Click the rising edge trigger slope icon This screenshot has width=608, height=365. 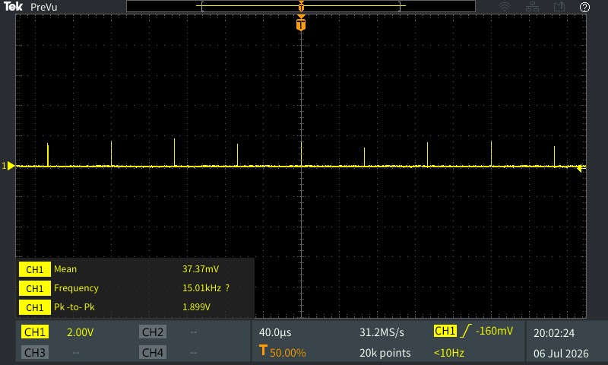(x=466, y=331)
